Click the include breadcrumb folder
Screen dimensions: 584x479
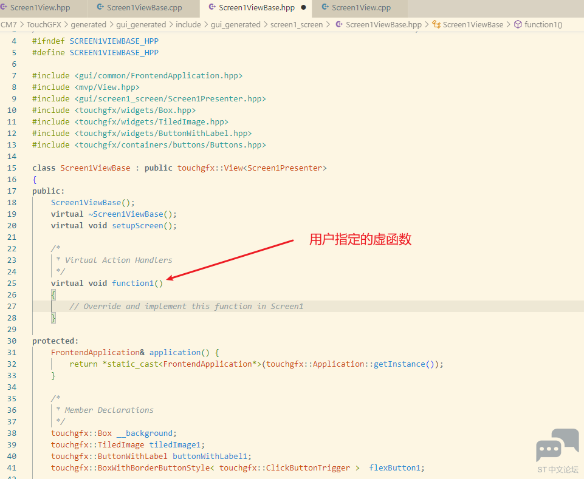pyautogui.click(x=190, y=25)
